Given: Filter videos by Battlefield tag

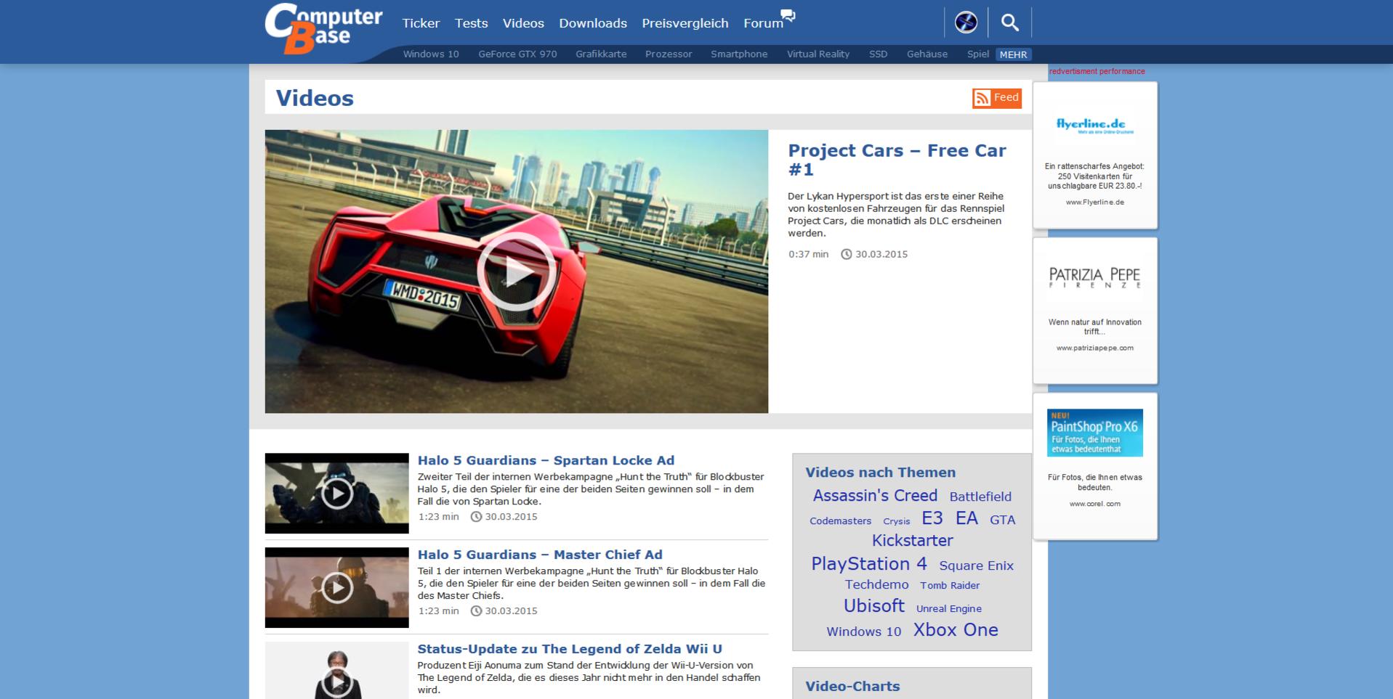Looking at the screenshot, I should click(980, 496).
